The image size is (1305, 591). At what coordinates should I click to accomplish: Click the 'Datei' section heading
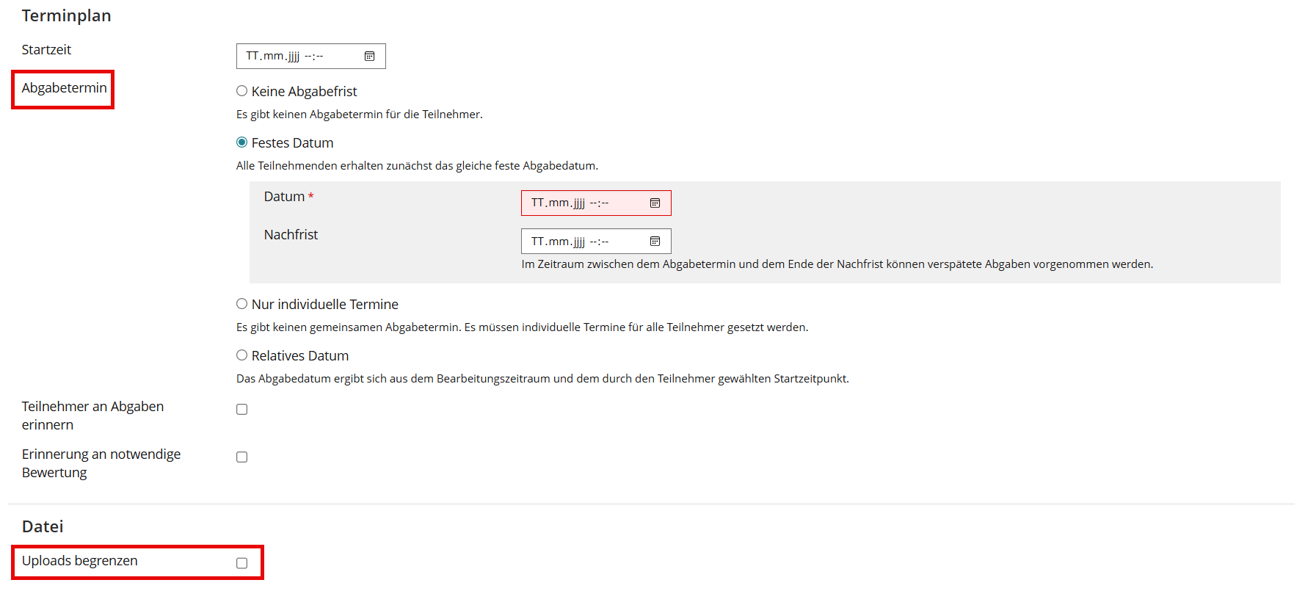(43, 526)
